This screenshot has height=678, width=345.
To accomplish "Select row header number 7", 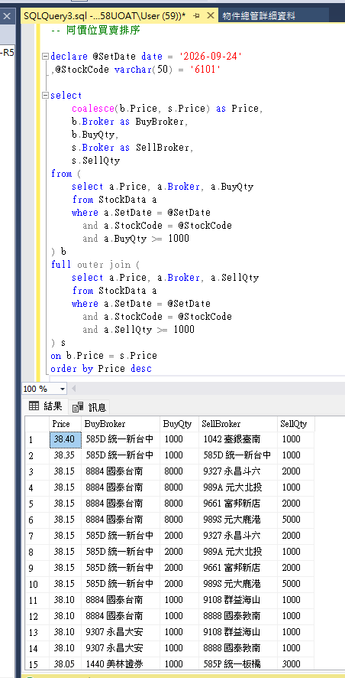I will (x=37, y=536).
